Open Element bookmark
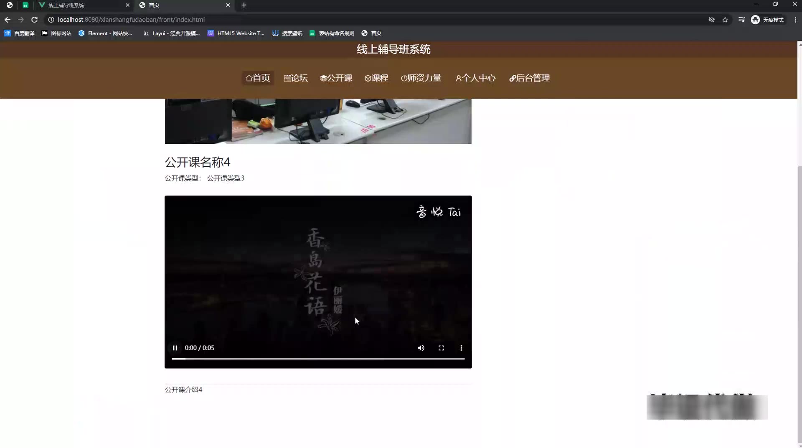Viewport: 802px width, 448px height. coord(105,33)
